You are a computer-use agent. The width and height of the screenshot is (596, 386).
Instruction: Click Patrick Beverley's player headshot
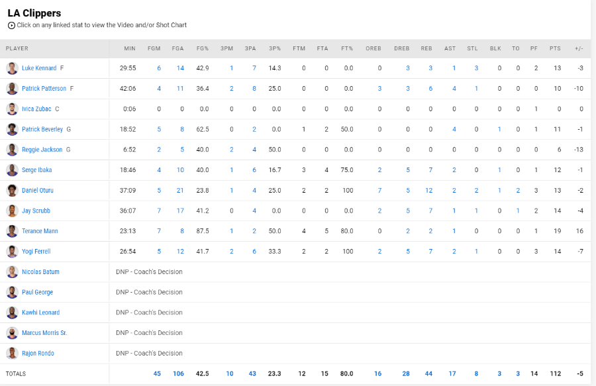(12, 129)
